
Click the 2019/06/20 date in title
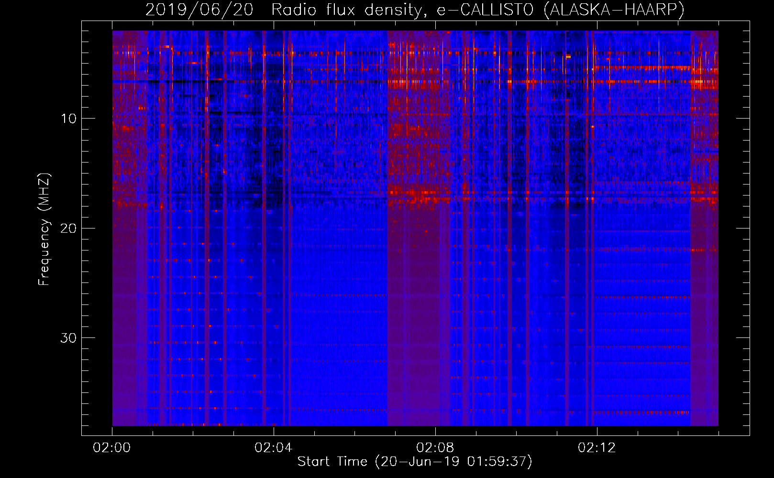(199, 10)
